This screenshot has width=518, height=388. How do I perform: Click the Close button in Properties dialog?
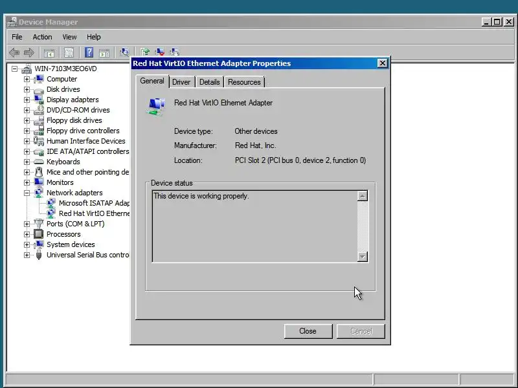[308, 331]
